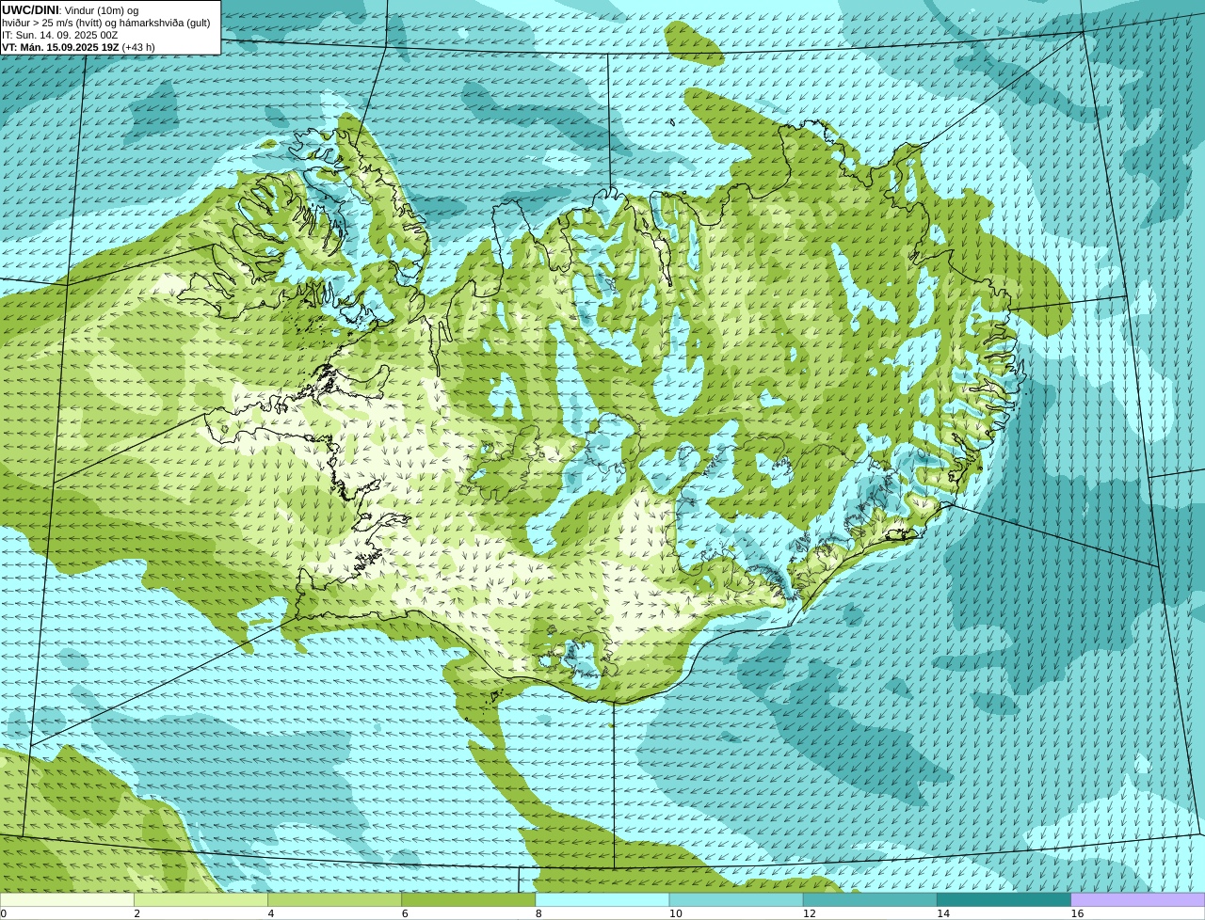The height and width of the screenshot is (920, 1205).
Task: Click the legend scale label '0'
Action: pyautogui.click(x=3, y=913)
